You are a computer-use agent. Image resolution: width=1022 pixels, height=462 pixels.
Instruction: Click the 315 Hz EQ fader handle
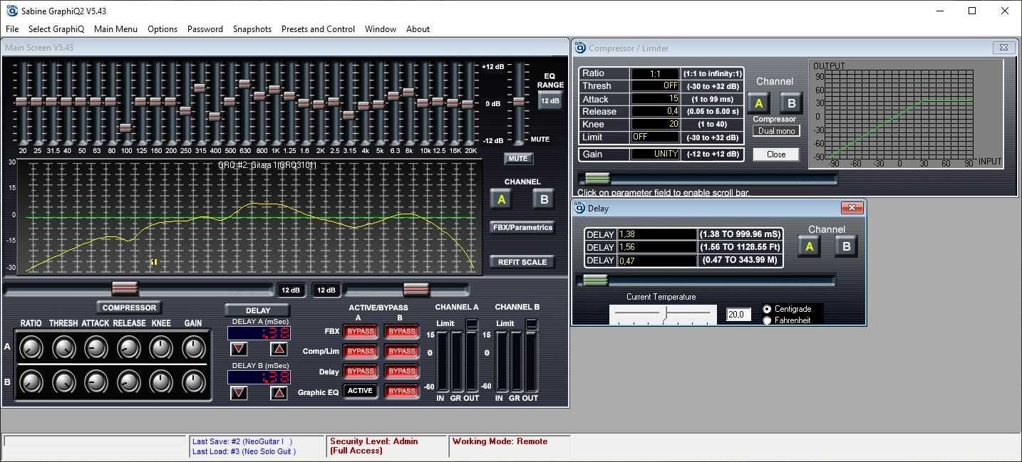(200, 88)
